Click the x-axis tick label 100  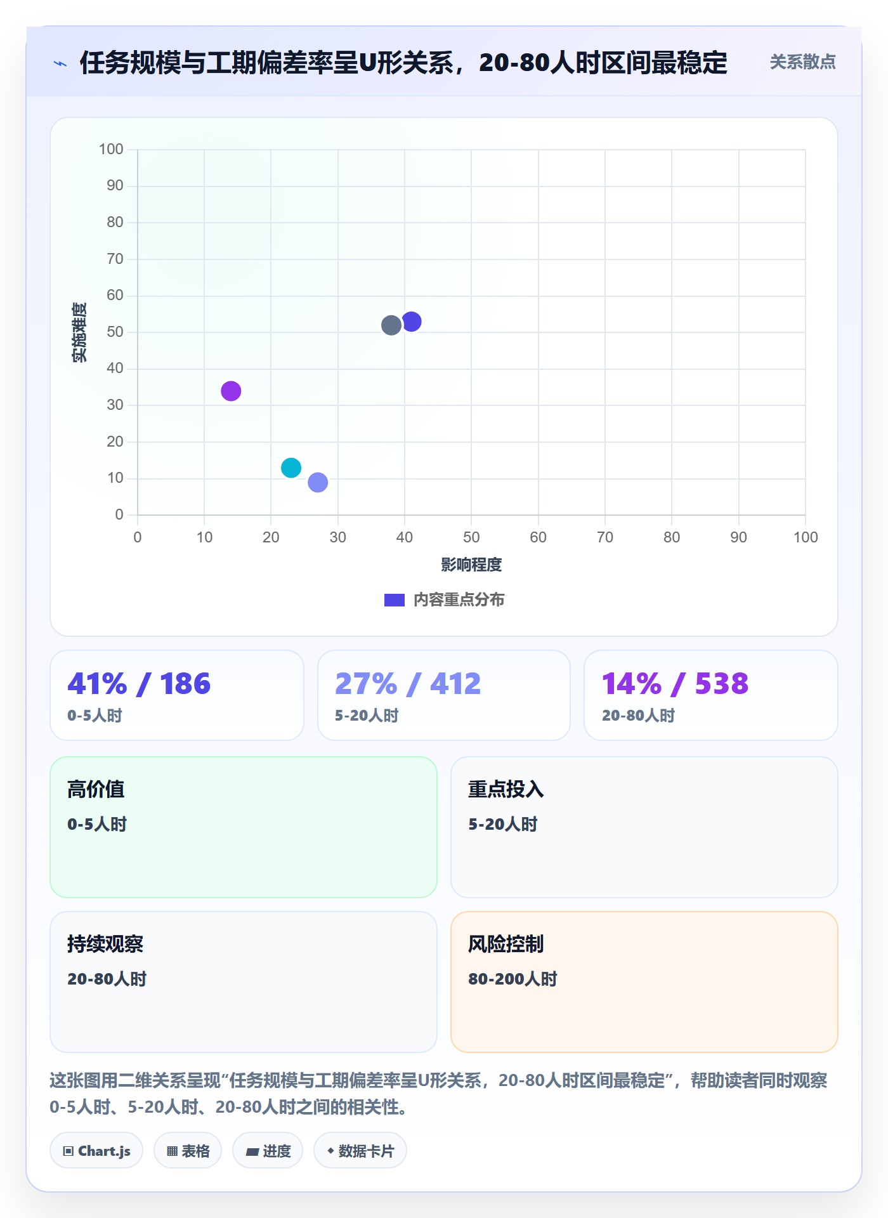pyautogui.click(x=806, y=537)
